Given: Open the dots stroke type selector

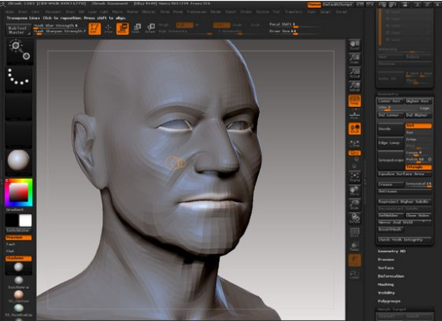Looking at the screenshot, I should 18,79.
